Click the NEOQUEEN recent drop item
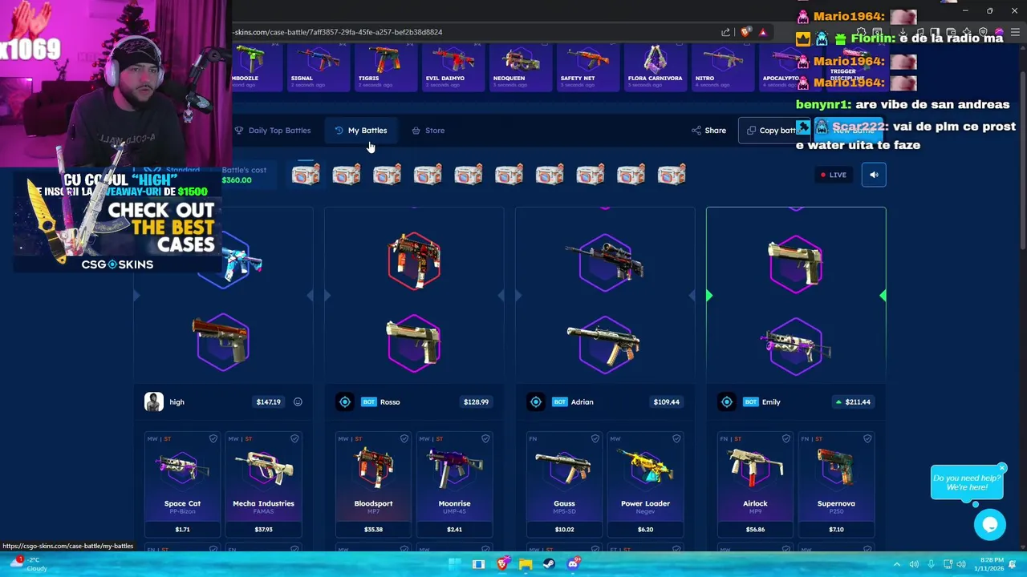Screen dimensions: 1027x577 520,67
